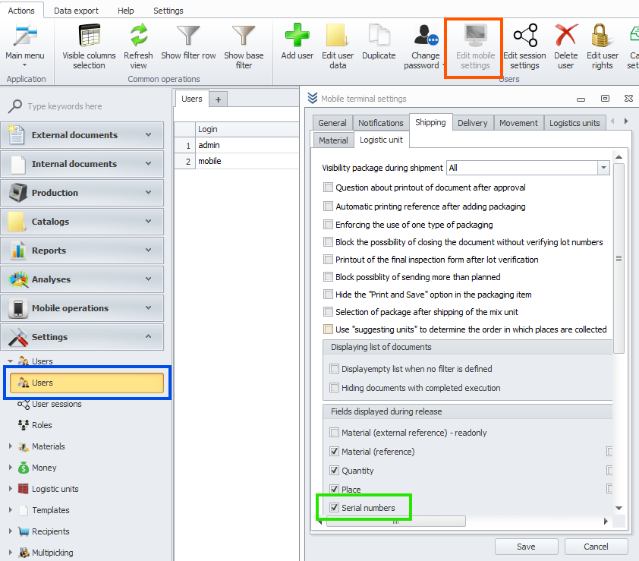This screenshot has width=639, height=561.
Task: Click the Cancel button
Action: [x=596, y=547]
